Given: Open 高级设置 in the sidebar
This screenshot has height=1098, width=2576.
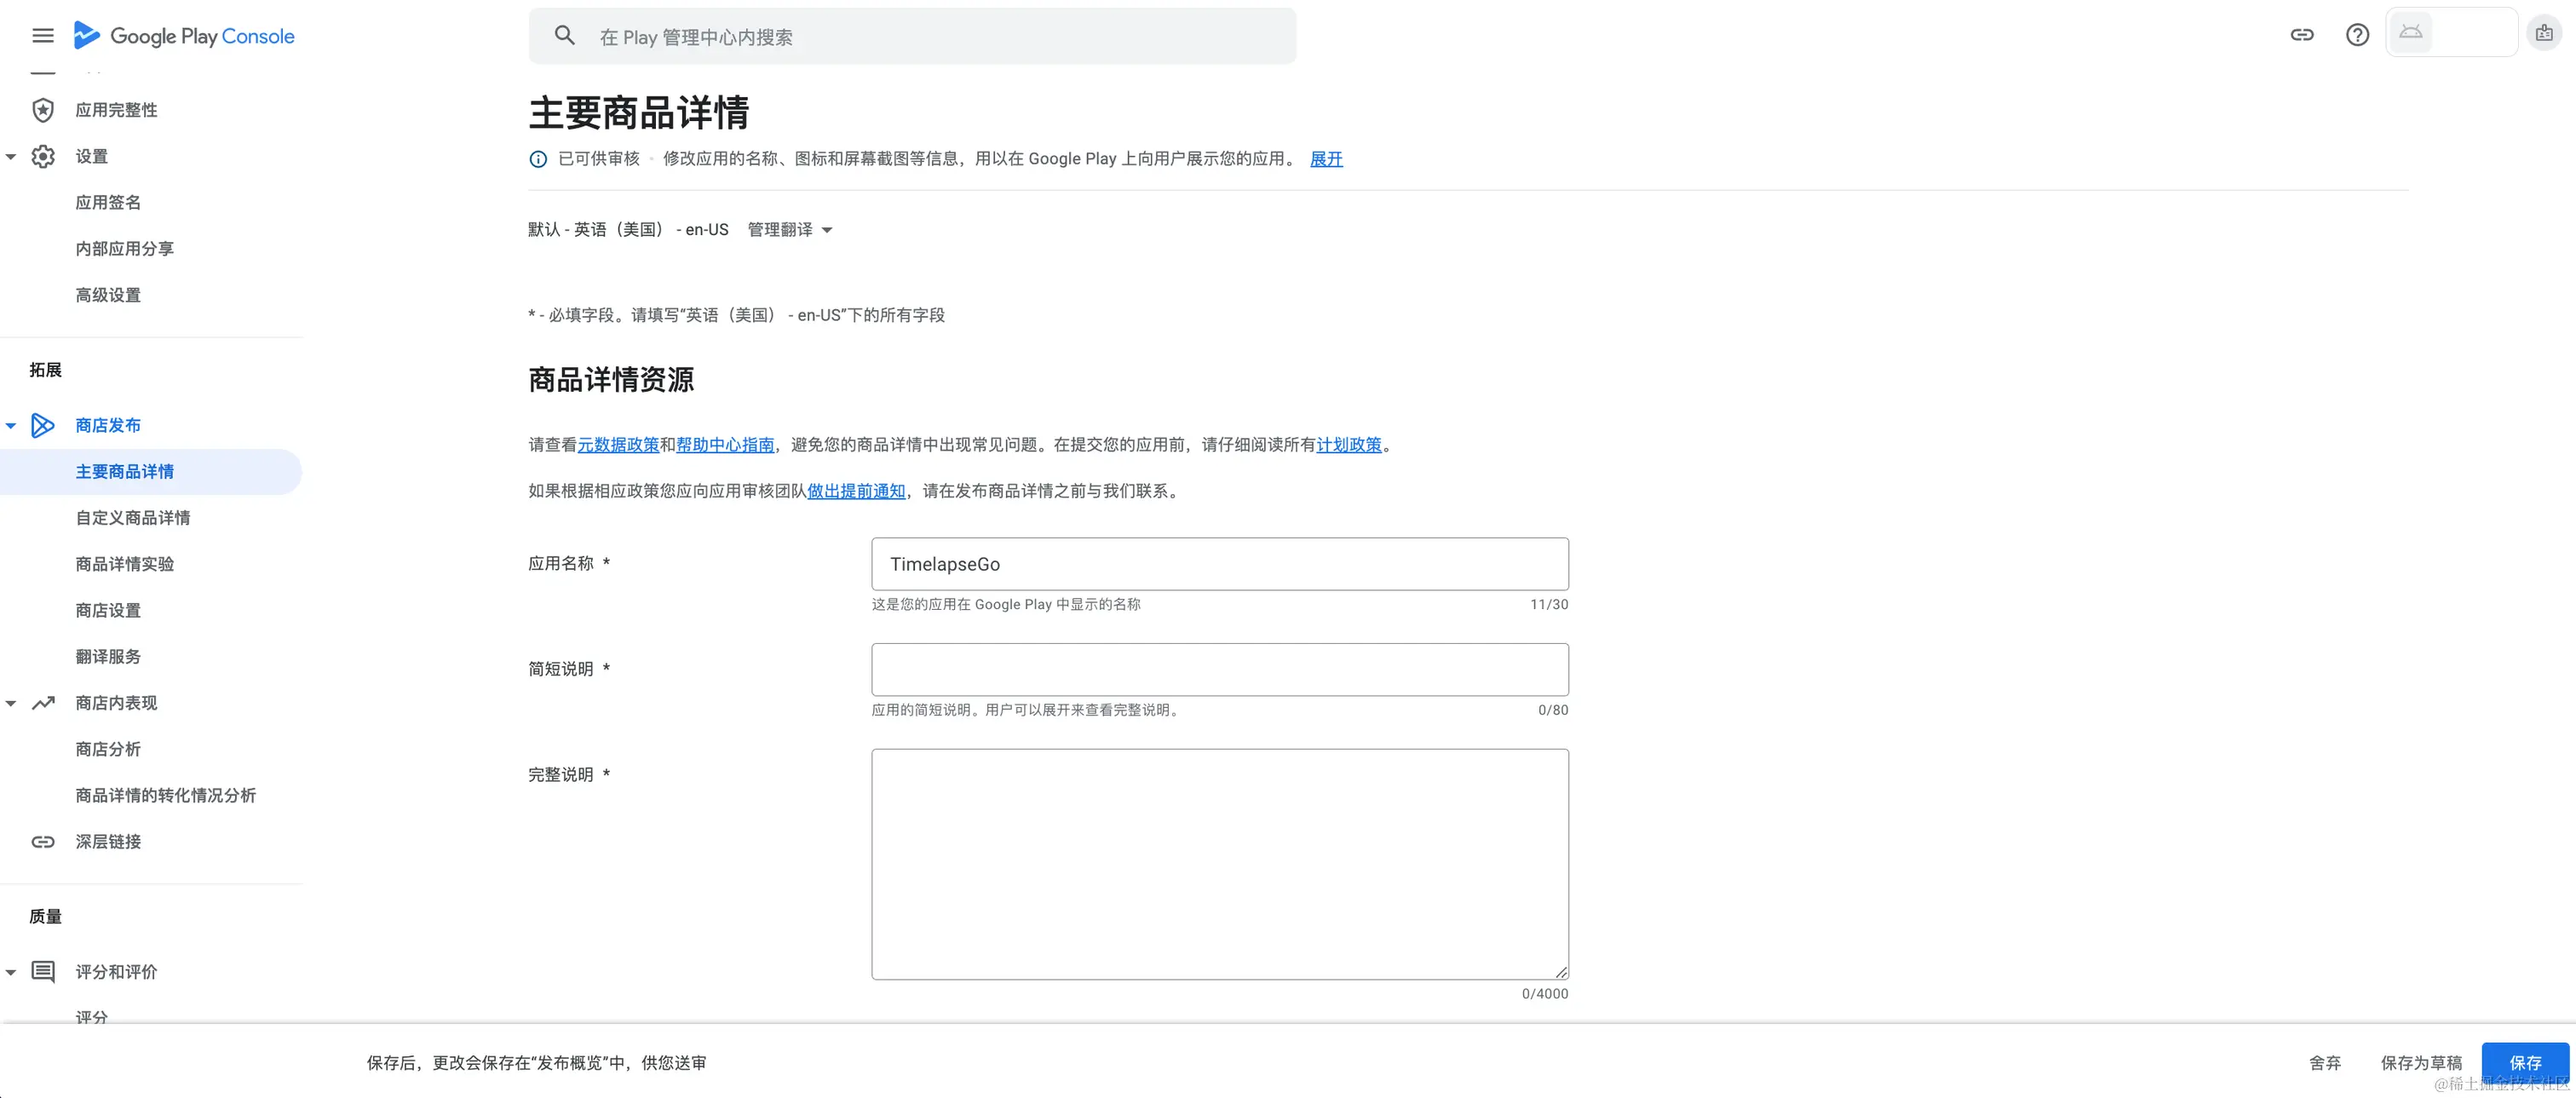Looking at the screenshot, I should (108, 295).
